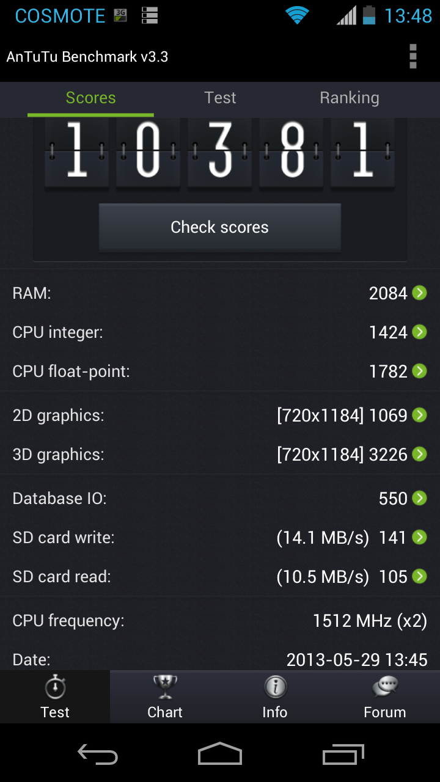Select the Scores tab
Image resolution: width=440 pixels, height=782 pixels.
tap(90, 98)
